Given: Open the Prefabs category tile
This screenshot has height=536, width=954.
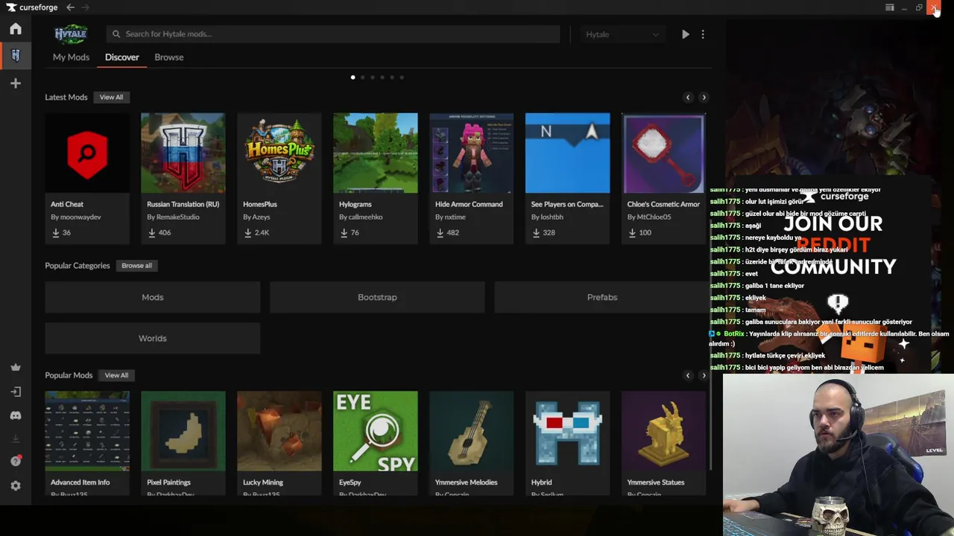Looking at the screenshot, I should pyautogui.click(x=602, y=297).
